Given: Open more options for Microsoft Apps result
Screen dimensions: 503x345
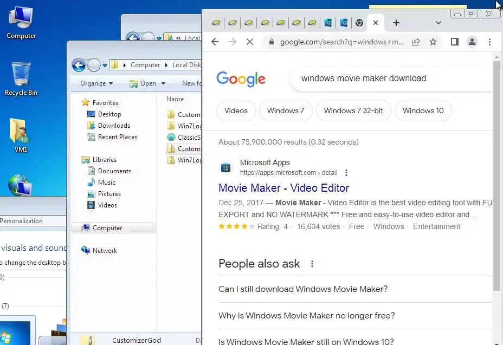Looking at the screenshot, I should coord(346,173).
